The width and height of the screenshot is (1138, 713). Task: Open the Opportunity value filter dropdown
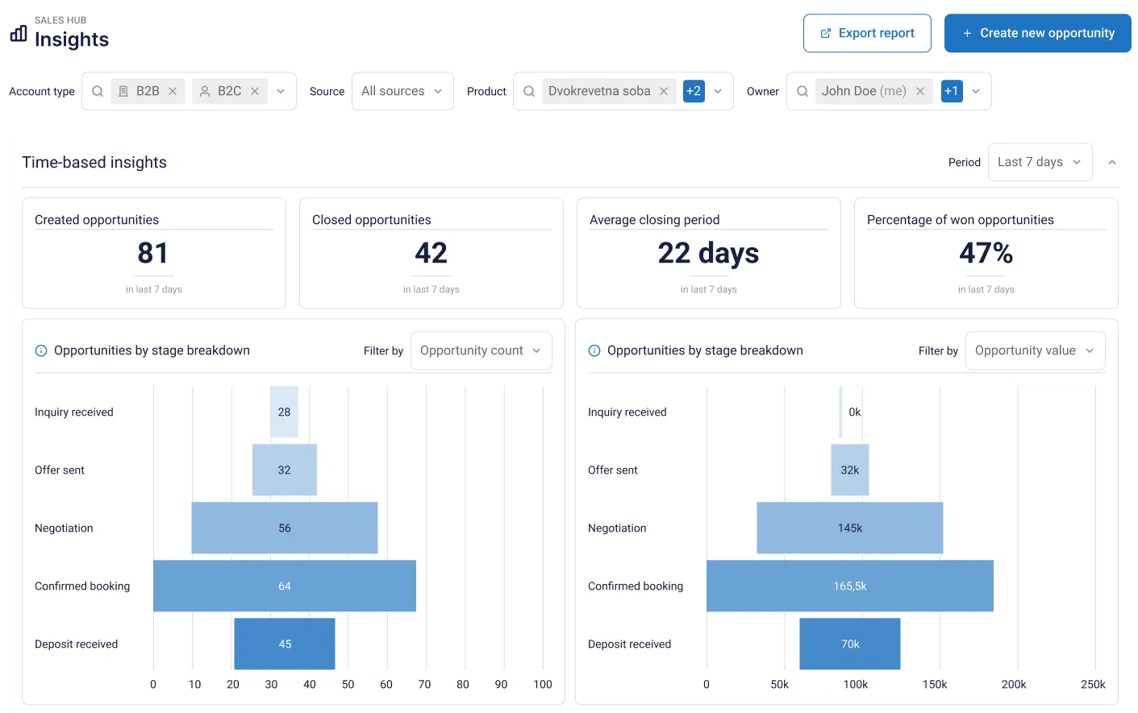tap(1034, 350)
